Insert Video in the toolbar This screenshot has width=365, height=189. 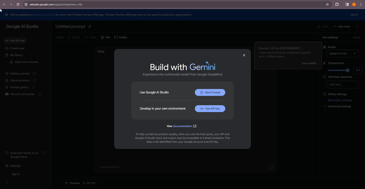coord(90,37)
